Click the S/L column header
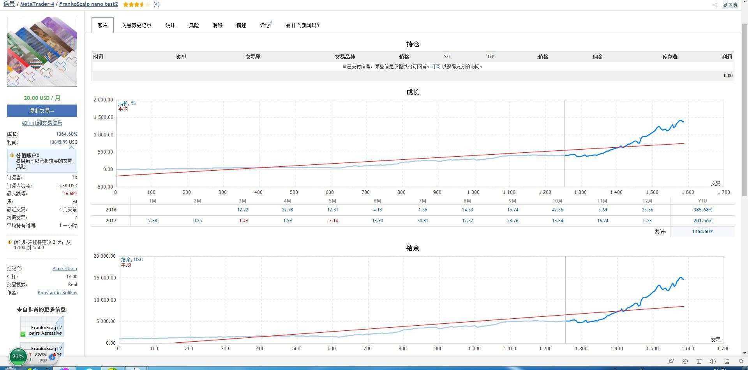Image resolution: width=748 pixels, height=370 pixels. 447,57
